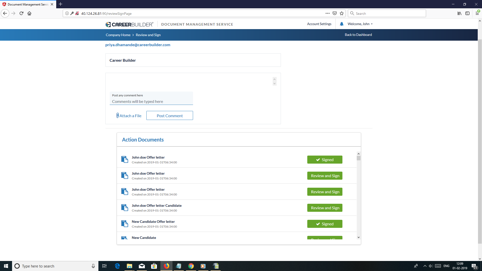Bookmark this page with star icon

click(341, 13)
